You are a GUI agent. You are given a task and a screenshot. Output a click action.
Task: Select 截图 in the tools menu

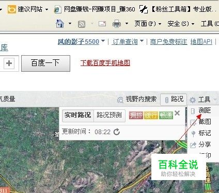[x=205, y=122]
